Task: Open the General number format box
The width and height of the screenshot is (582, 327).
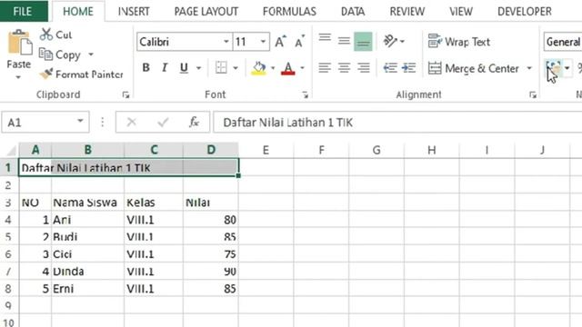Action: tap(563, 42)
